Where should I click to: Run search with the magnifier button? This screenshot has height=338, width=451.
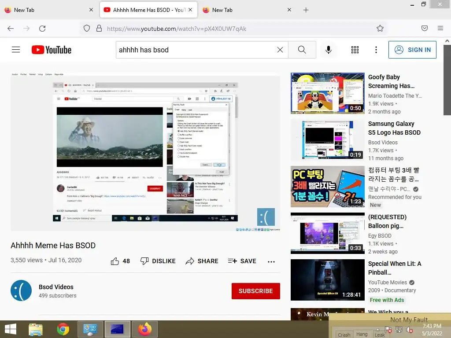pyautogui.click(x=302, y=50)
